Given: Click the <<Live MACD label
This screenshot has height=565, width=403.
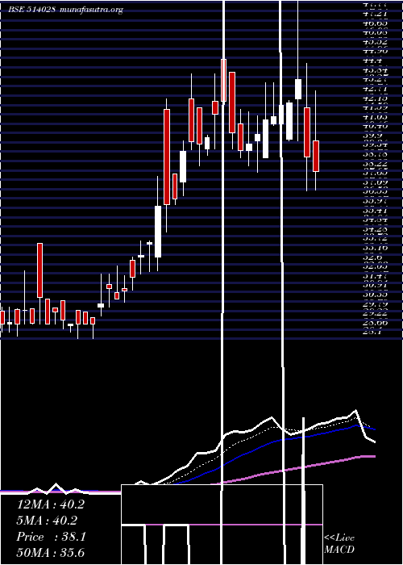Looking at the screenshot, I should 339,544.
